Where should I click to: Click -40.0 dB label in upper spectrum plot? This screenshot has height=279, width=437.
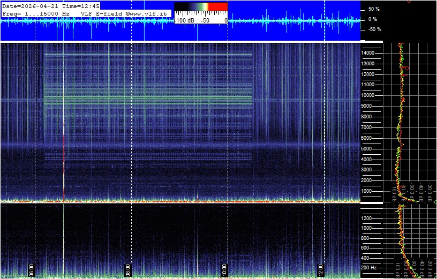pyautogui.click(x=421, y=191)
